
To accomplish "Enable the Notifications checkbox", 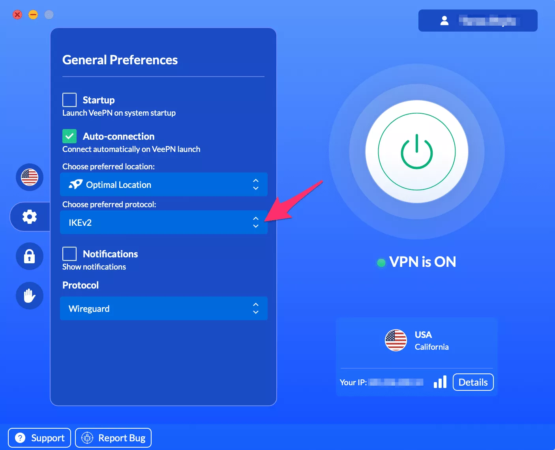I will pos(69,254).
